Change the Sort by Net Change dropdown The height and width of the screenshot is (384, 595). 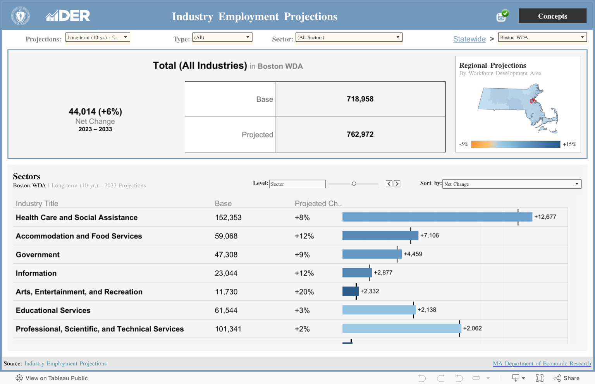pyautogui.click(x=511, y=184)
